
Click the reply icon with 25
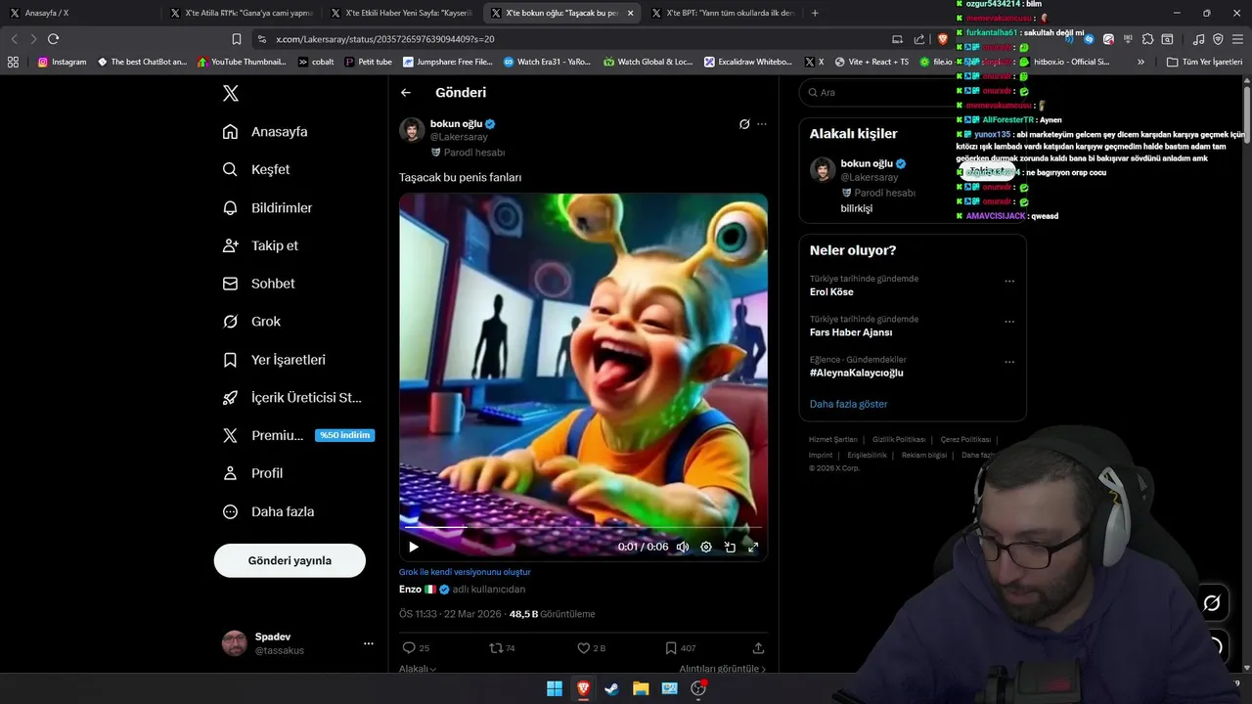tap(416, 647)
